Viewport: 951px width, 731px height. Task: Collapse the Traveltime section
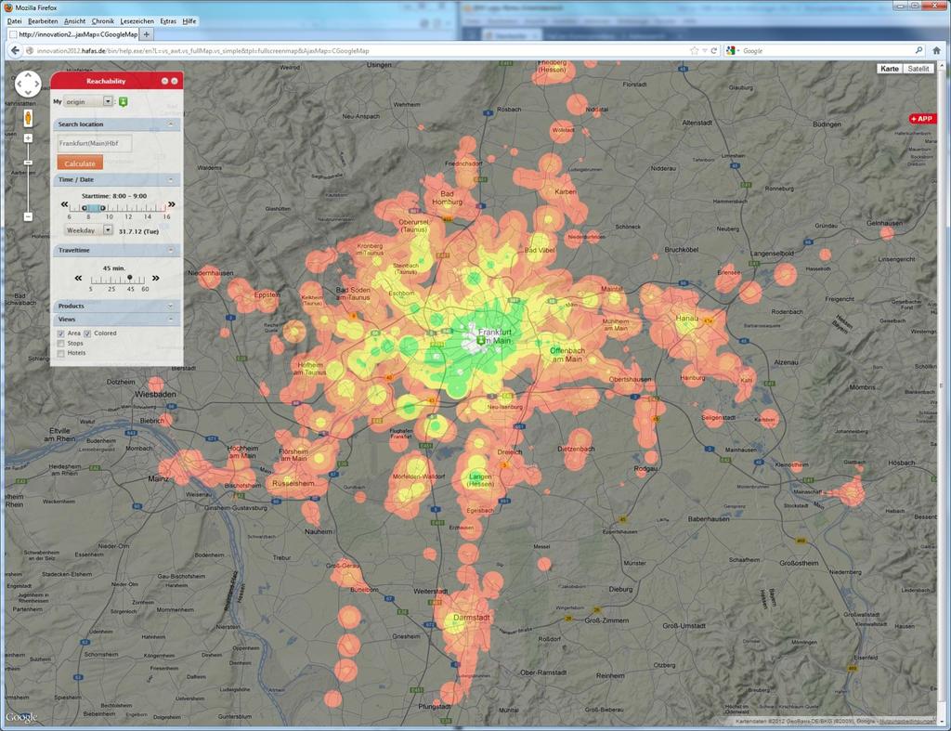pos(171,250)
